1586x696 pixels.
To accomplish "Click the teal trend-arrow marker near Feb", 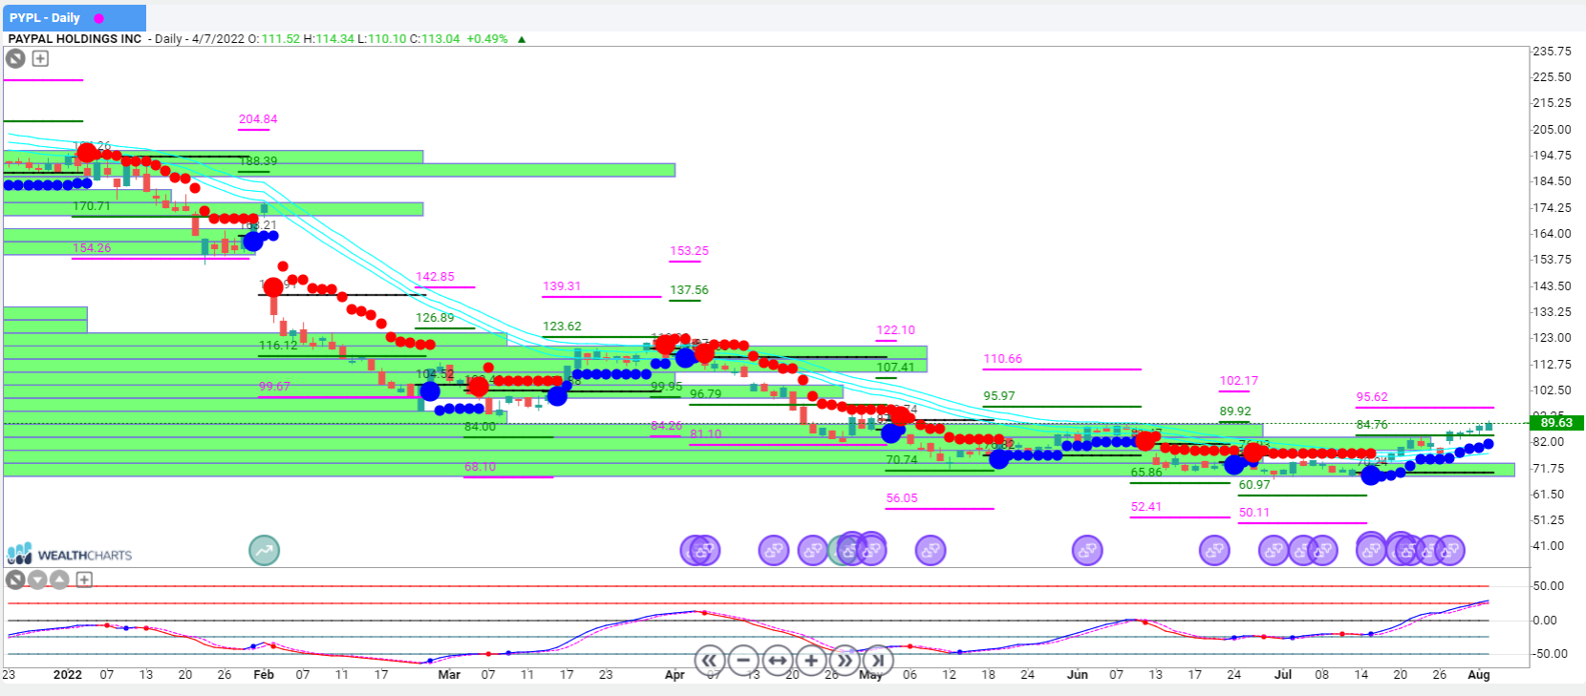I will point(265,550).
